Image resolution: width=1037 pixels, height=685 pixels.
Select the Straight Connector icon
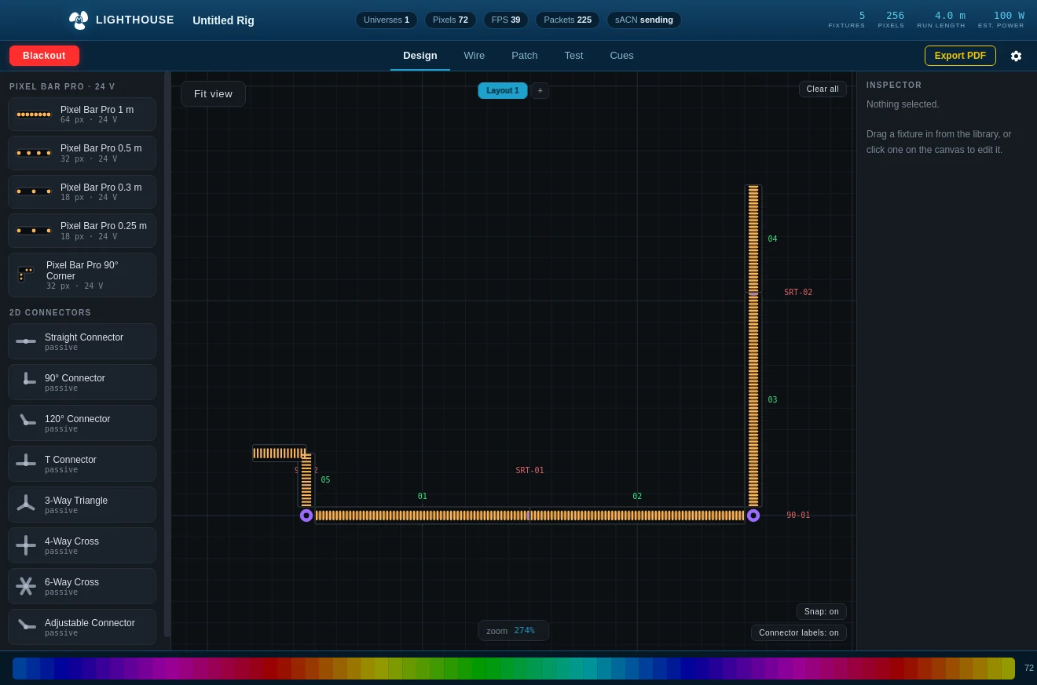[26, 341]
